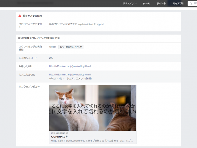The width and height of the screenshot is (197, 148).
Task: Click the 詳細 link for likes
Action: tap(88, 79)
